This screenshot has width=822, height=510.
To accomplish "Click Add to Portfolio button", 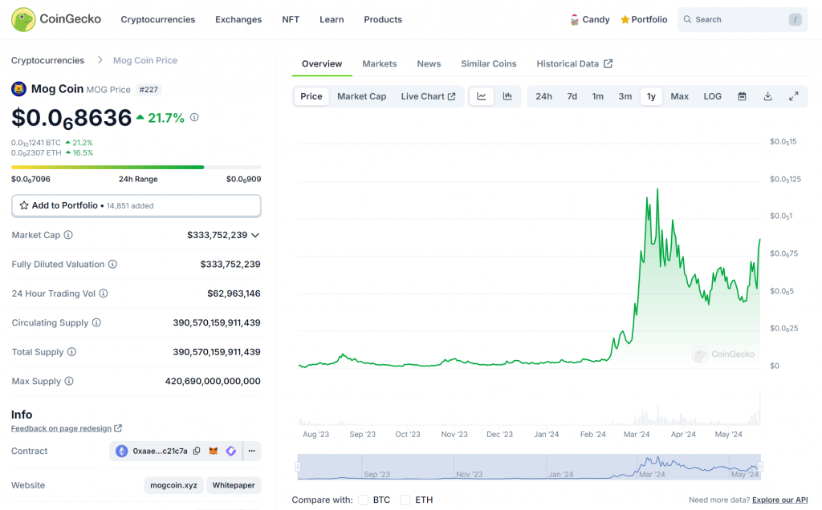I will click(136, 205).
